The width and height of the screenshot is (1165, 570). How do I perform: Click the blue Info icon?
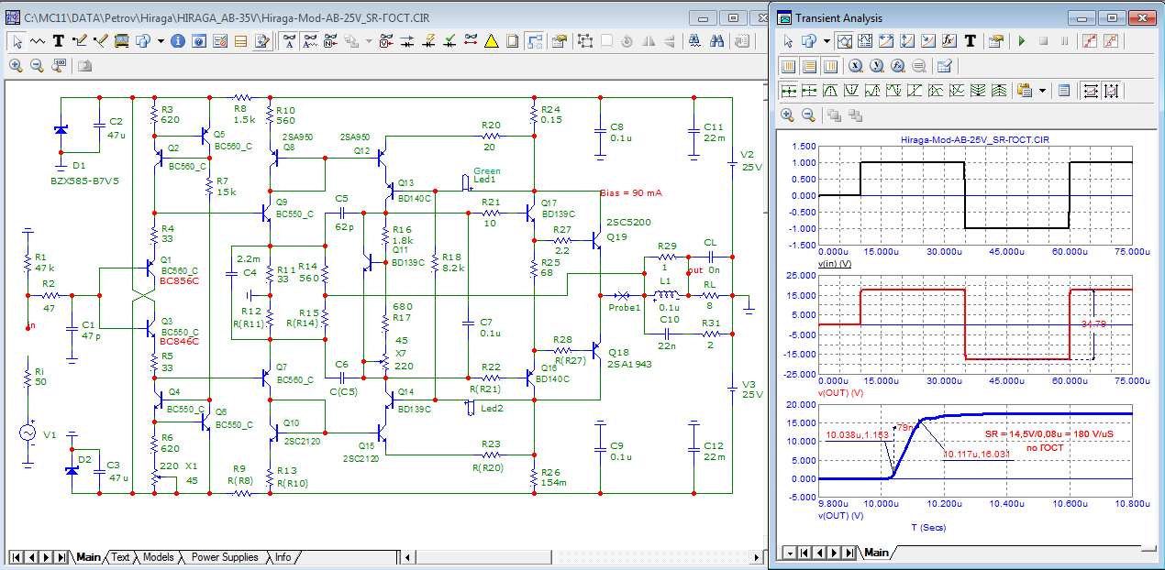coord(178,41)
